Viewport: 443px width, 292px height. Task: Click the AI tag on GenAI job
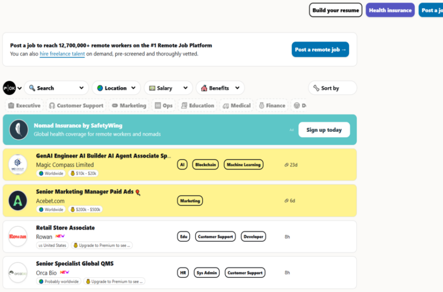(182, 165)
